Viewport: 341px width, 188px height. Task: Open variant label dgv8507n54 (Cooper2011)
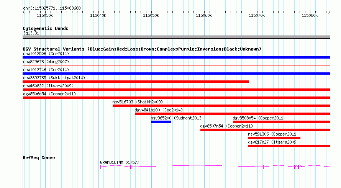tap(226, 126)
